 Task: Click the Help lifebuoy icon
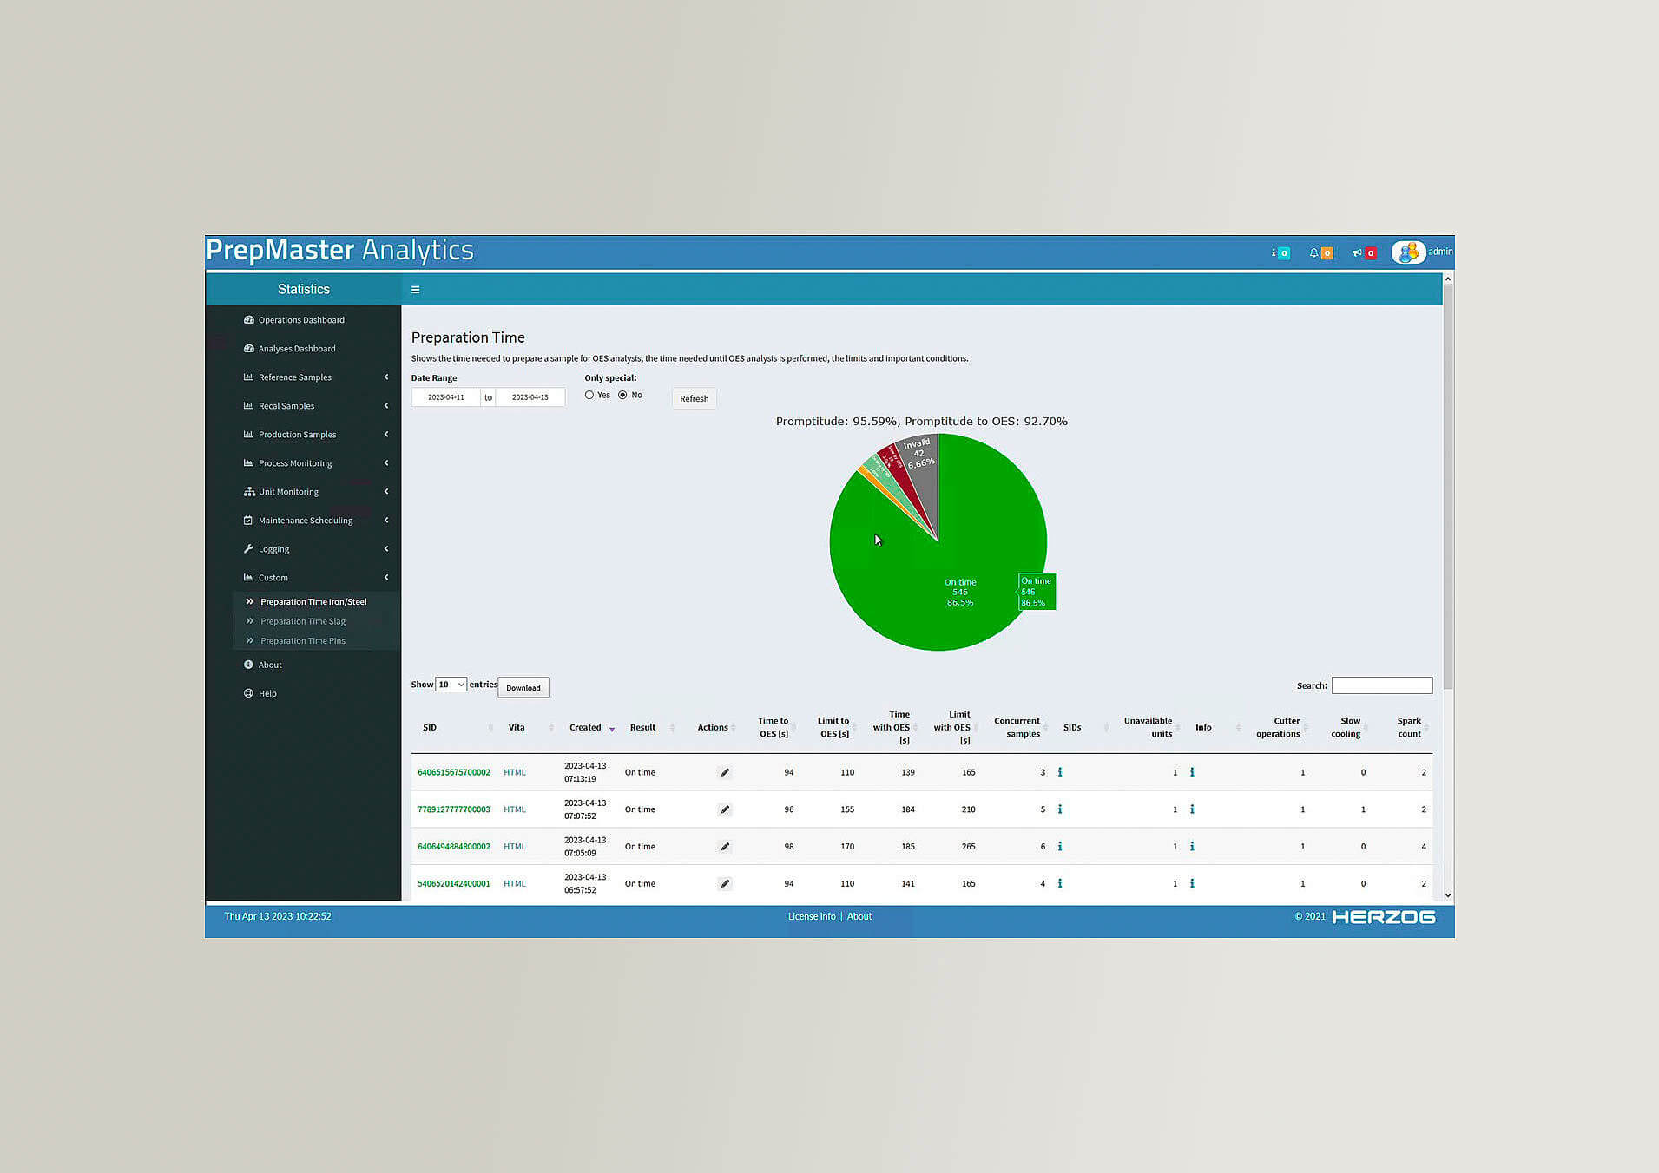[x=248, y=693]
